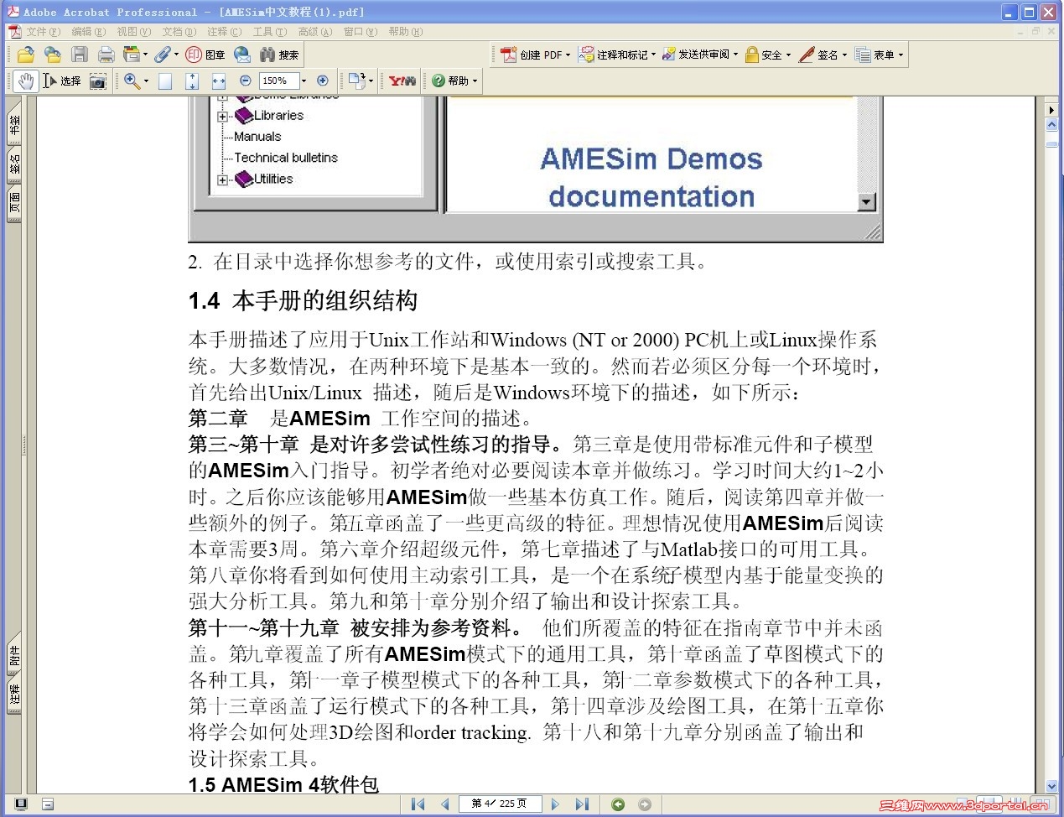Click the Yahoo search toolbar icon
The height and width of the screenshot is (817, 1064).
[402, 81]
